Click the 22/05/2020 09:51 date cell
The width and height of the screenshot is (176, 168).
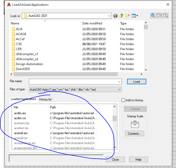tap(94, 29)
